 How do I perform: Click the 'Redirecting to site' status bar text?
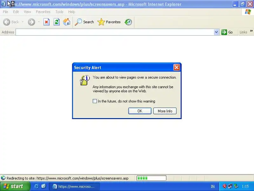click(68, 178)
